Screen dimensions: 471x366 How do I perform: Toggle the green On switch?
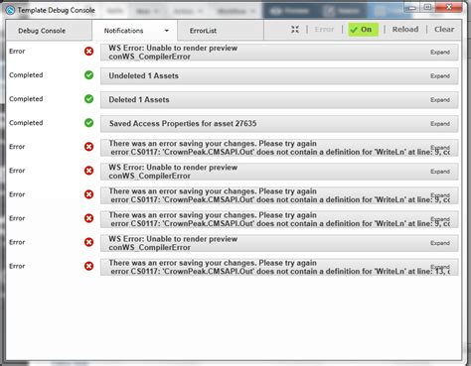tap(363, 30)
